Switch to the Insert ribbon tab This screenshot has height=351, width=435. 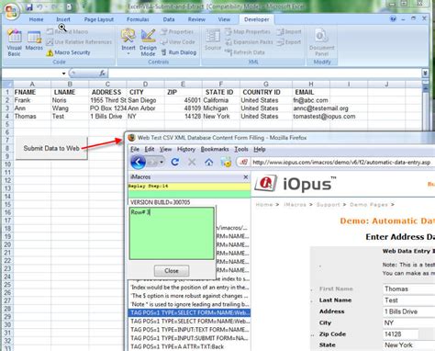pyautogui.click(x=63, y=19)
